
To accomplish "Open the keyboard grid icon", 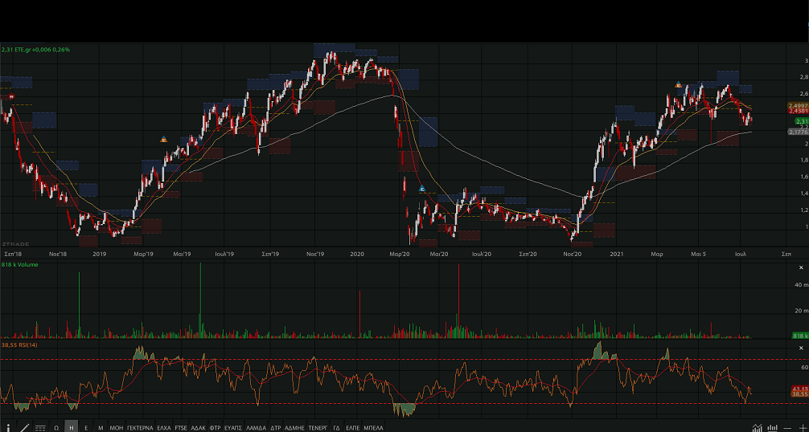I will tap(40, 428).
